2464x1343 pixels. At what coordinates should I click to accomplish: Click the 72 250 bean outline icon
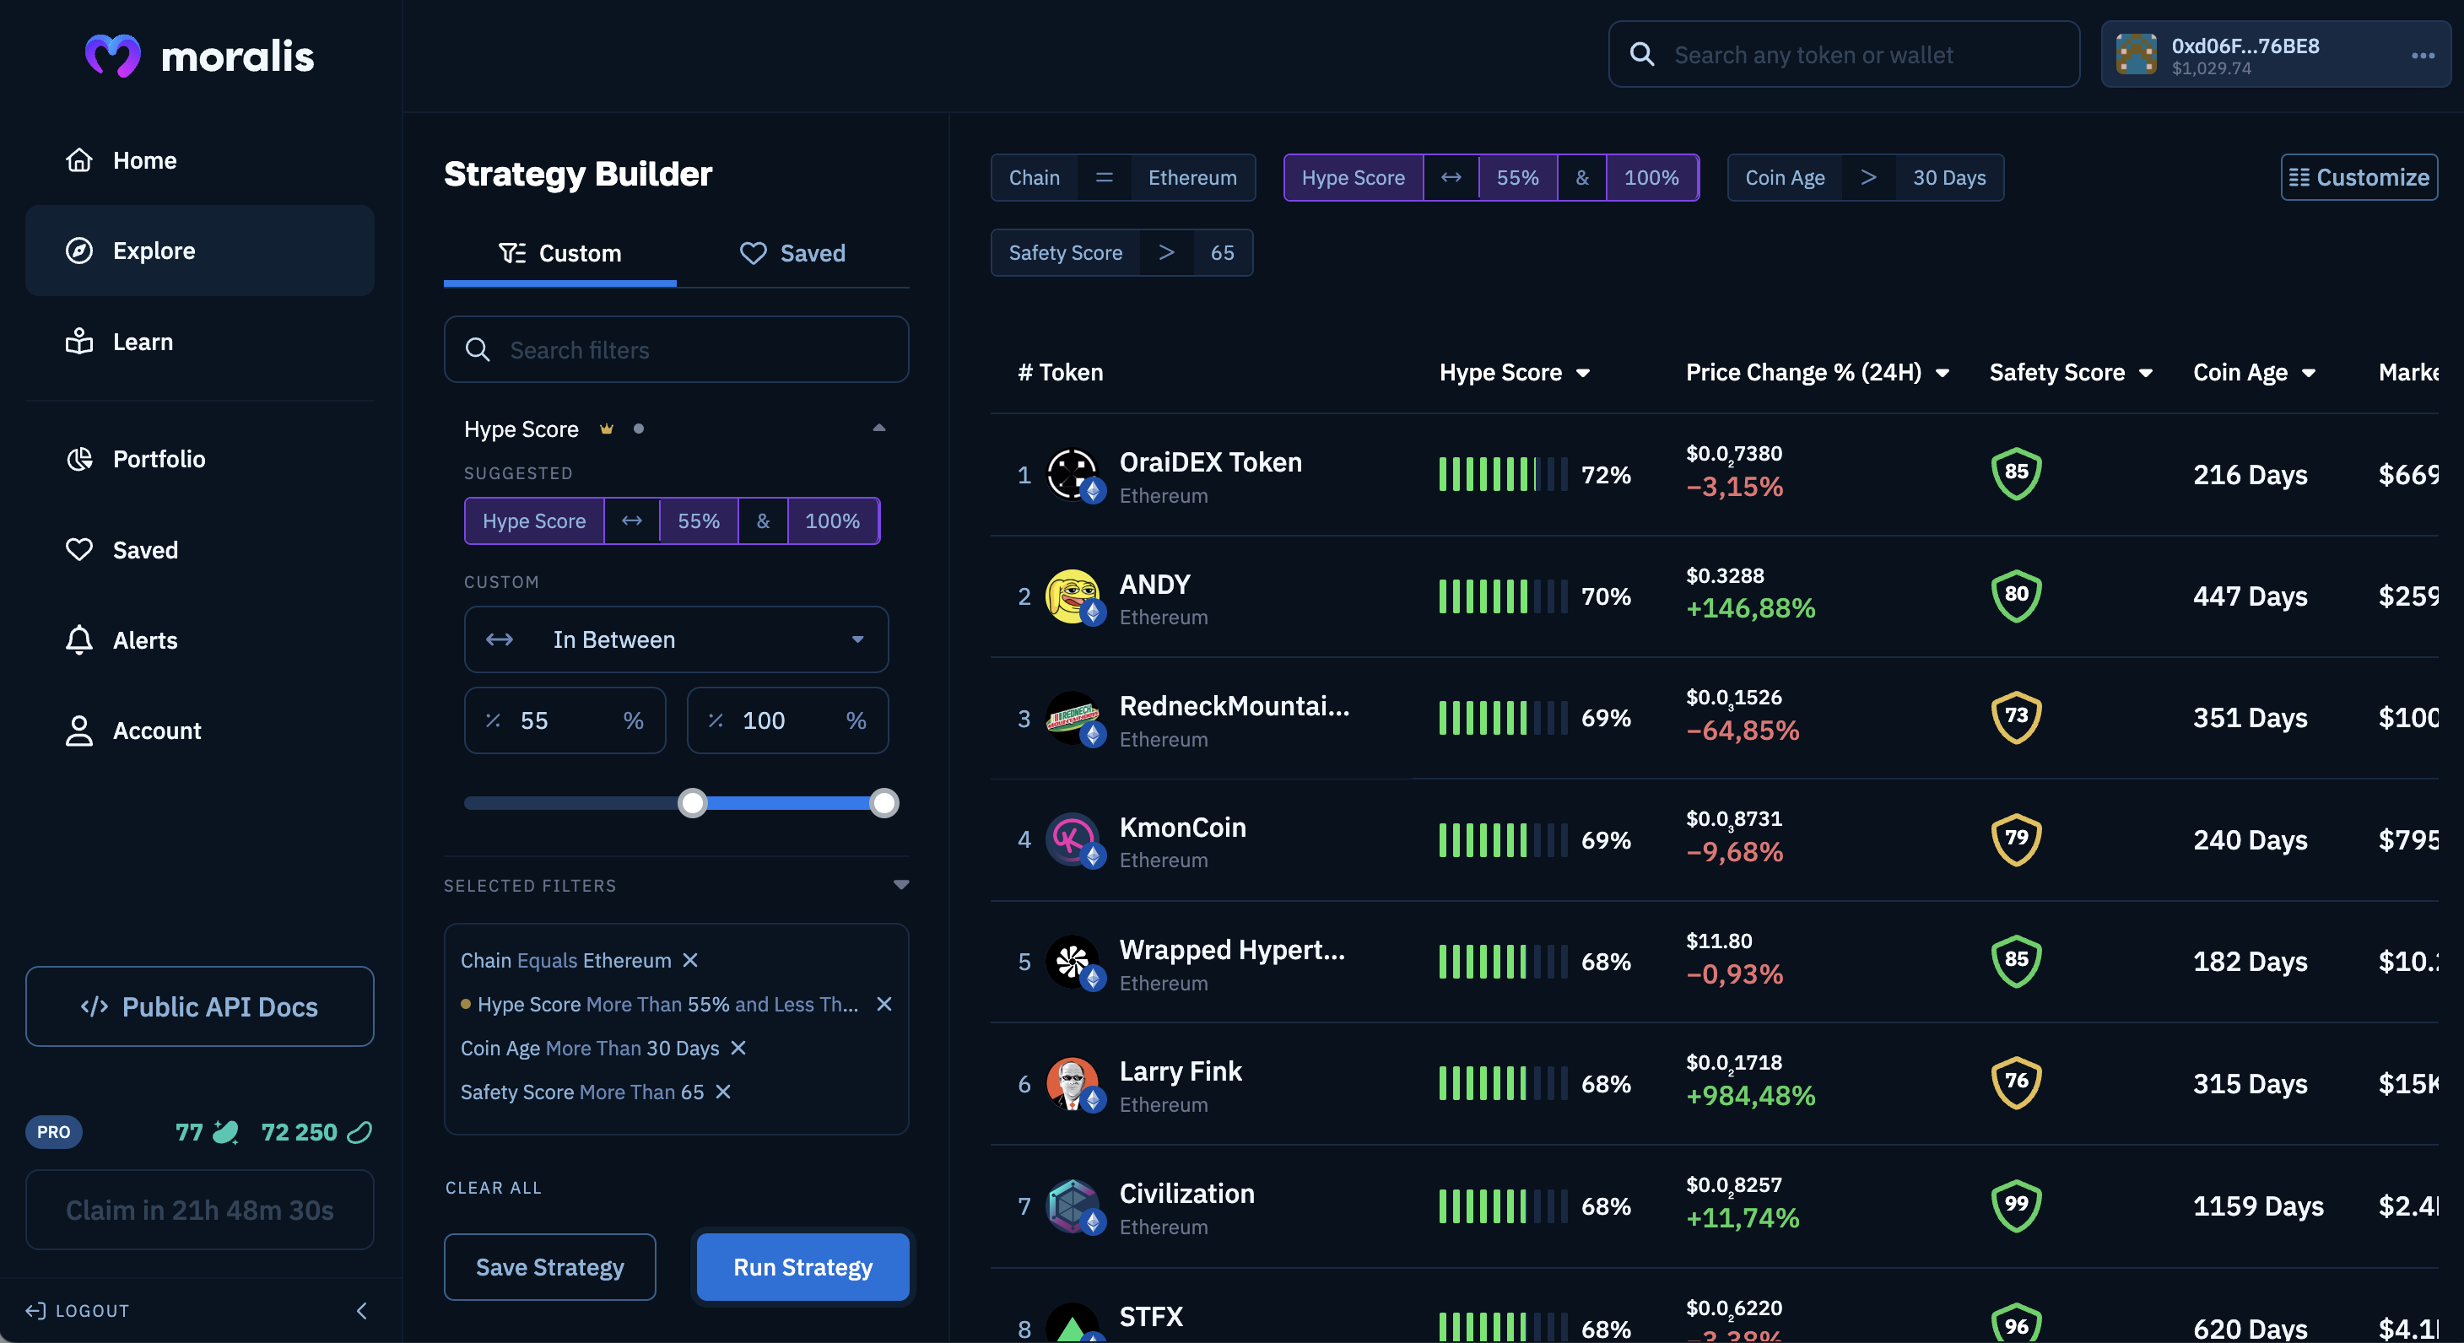359,1133
